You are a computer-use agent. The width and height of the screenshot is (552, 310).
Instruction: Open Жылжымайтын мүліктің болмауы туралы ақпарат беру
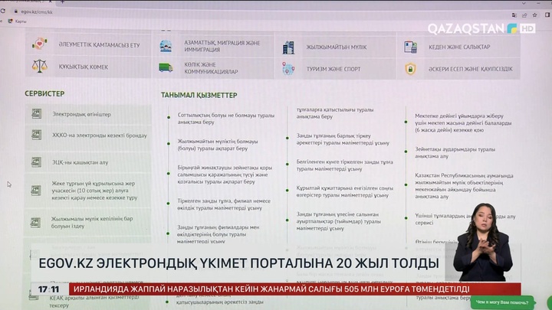point(218,145)
